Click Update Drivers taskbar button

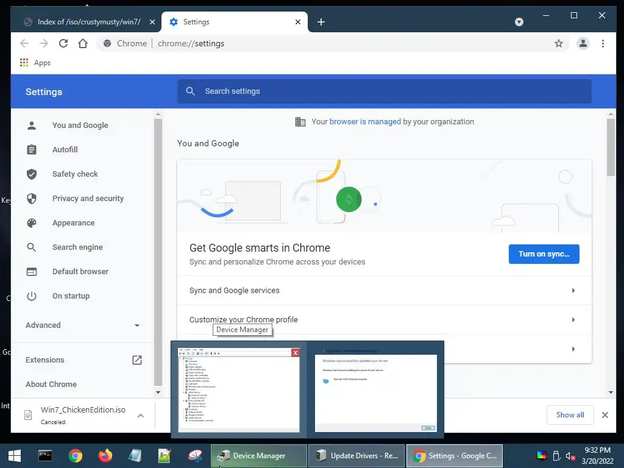pyautogui.click(x=356, y=456)
